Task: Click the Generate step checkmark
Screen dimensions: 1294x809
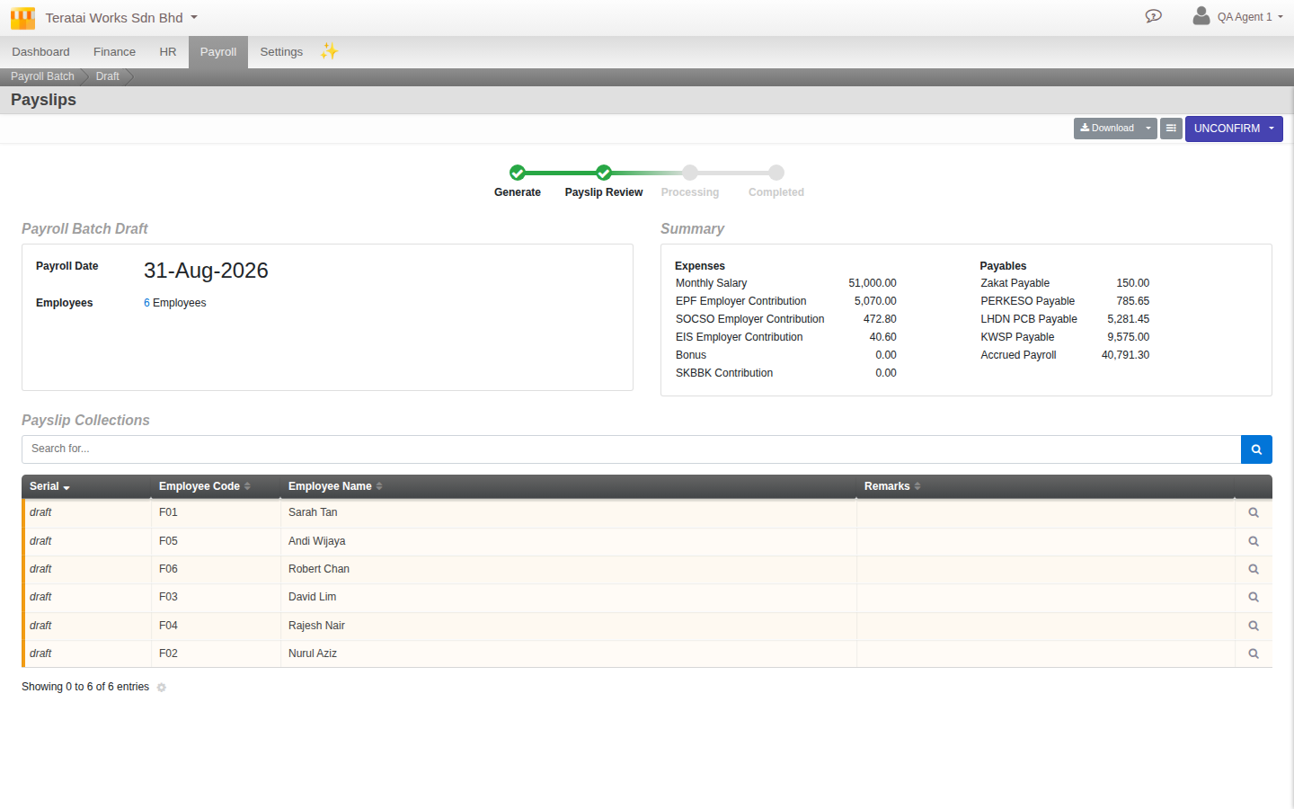Action: click(518, 173)
